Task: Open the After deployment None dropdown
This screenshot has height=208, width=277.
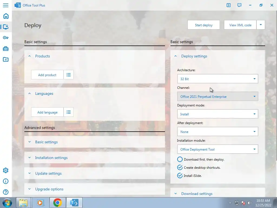Action: point(218,132)
